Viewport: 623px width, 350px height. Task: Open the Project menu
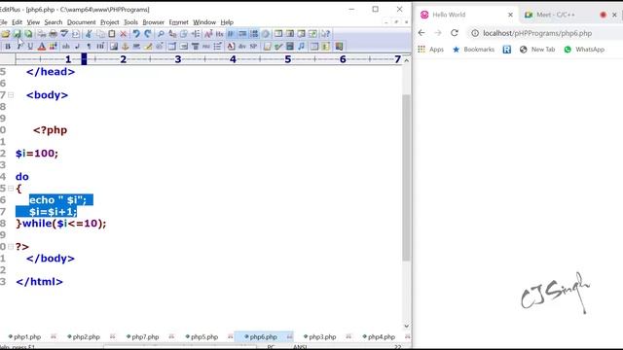click(110, 22)
